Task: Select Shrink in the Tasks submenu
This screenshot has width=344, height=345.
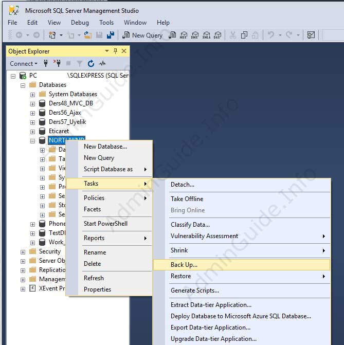Action: 242,250
